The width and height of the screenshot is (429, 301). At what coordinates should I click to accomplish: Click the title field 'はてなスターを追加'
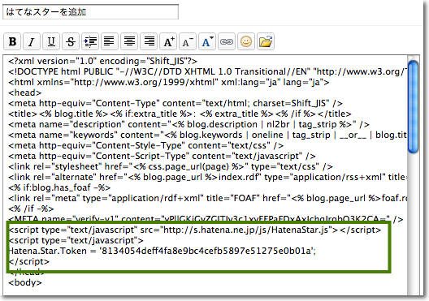(x=90, y=11)
